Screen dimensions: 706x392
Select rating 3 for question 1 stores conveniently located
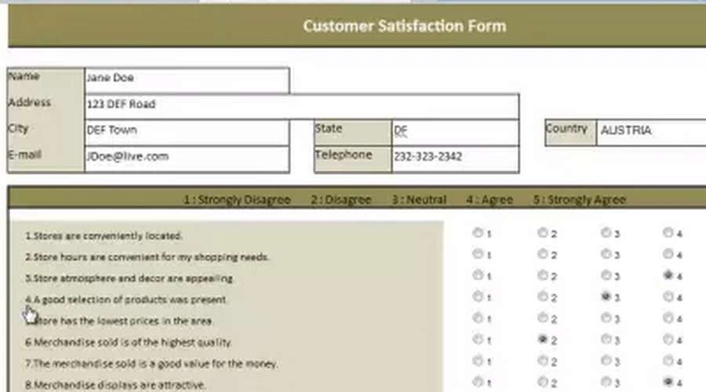(606, 233)
